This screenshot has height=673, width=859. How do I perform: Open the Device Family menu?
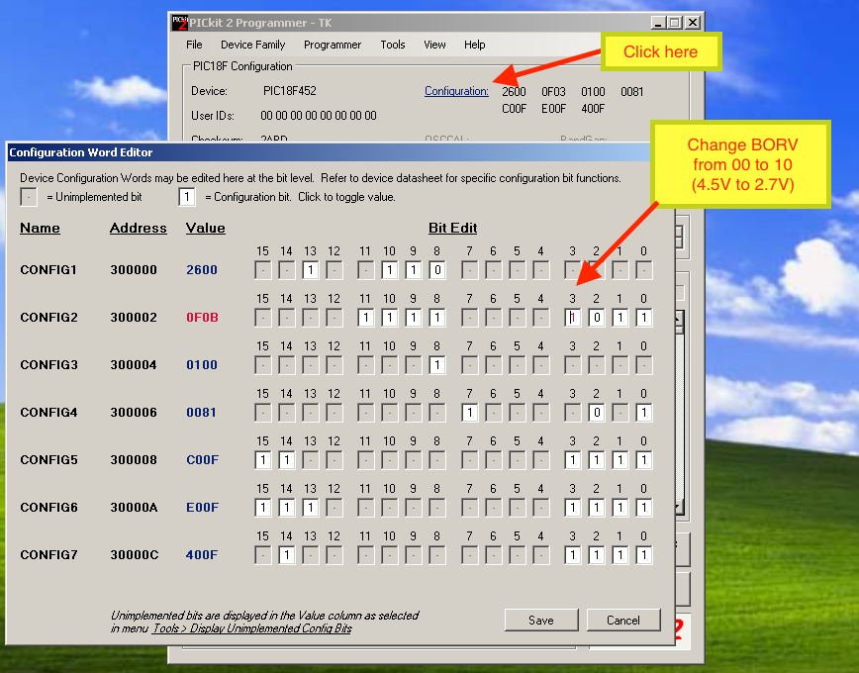click(x=252, y=45)
